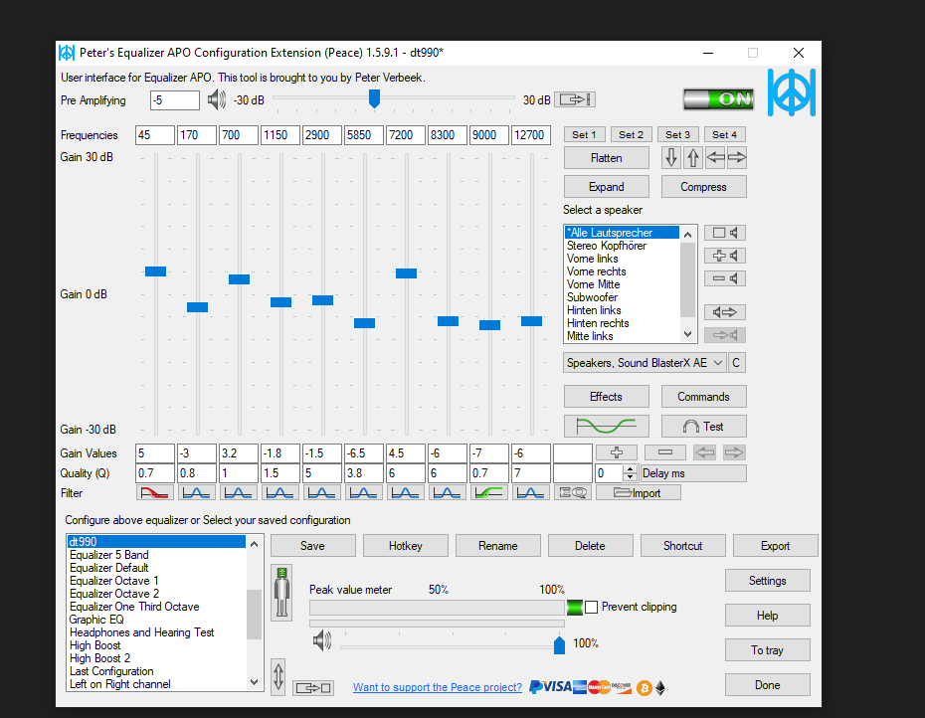This screenshot has height=718, width=925.
Task: Click the Hotkey button
Action: 406,546
